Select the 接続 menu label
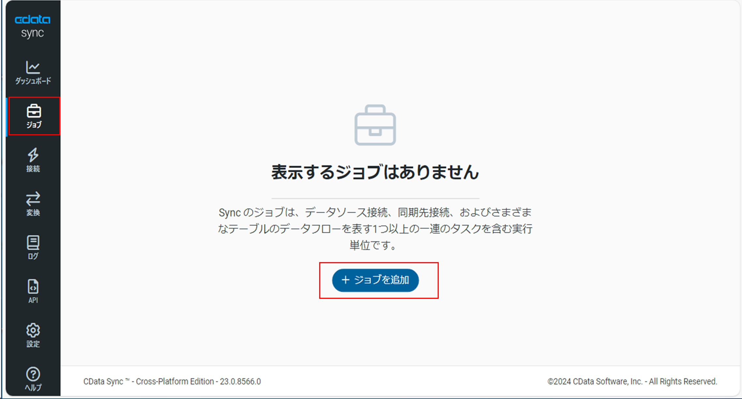Screen dimensions: 742x399 (33, 169)
